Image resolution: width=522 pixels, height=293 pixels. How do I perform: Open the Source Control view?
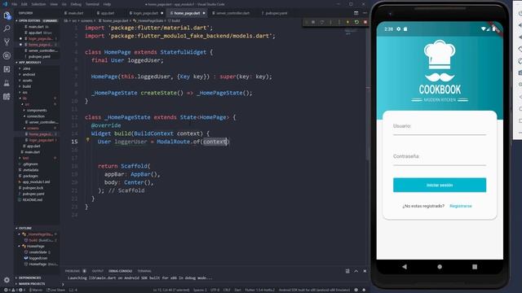pyautogui.click(x=7, y=42)
